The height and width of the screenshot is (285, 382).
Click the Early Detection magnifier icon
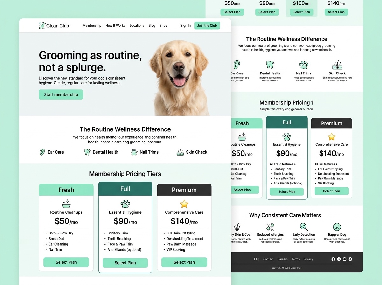[x=304, y=227]
